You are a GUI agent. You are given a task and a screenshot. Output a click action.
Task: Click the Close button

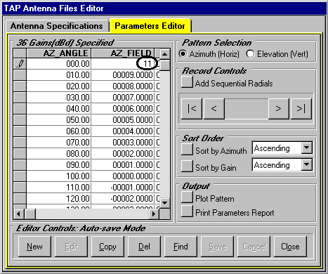[290, 247]
